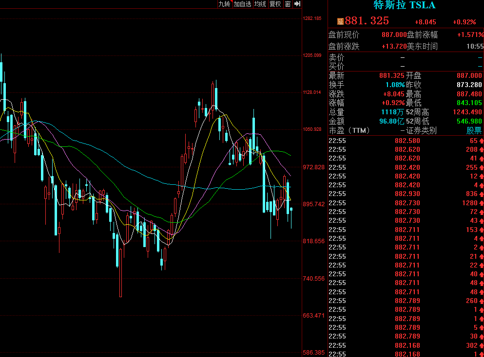Click the 最新 value 881.325

[392, 76]
